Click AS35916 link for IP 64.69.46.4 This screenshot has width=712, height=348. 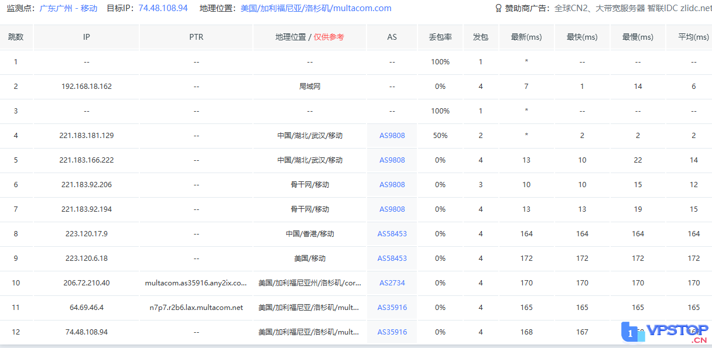[x=392, y=308]
